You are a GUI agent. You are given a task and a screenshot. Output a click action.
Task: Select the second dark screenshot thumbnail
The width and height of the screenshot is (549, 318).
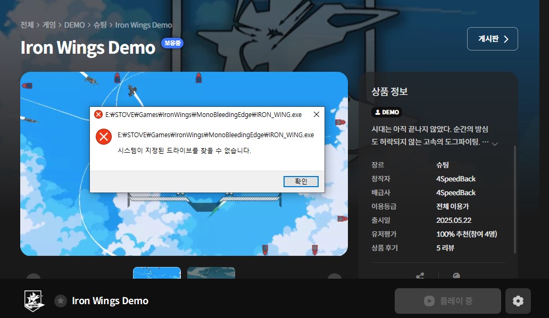click(211, 273)
